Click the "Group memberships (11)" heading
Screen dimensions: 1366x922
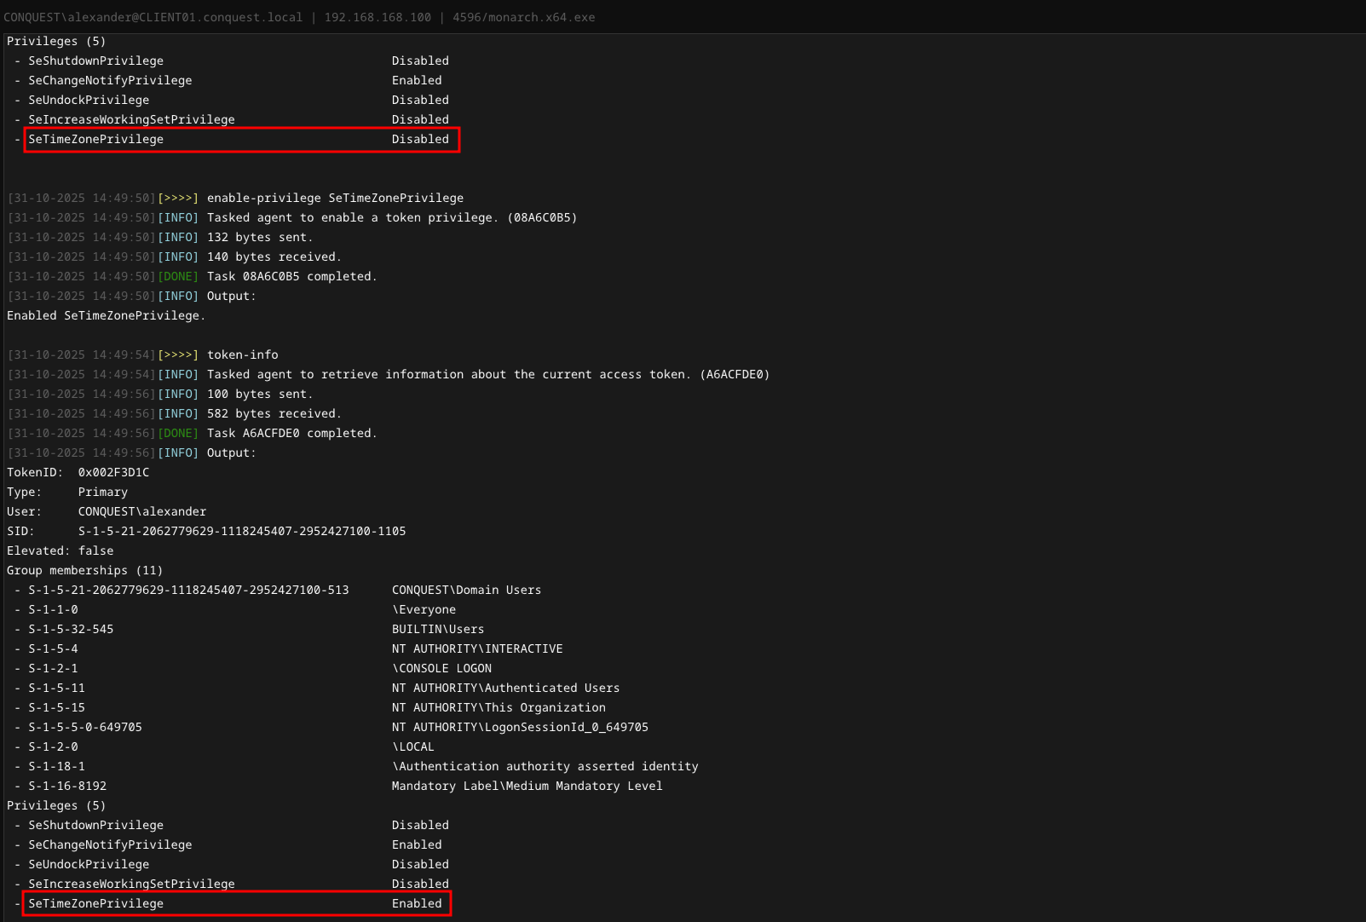point(84,570)
